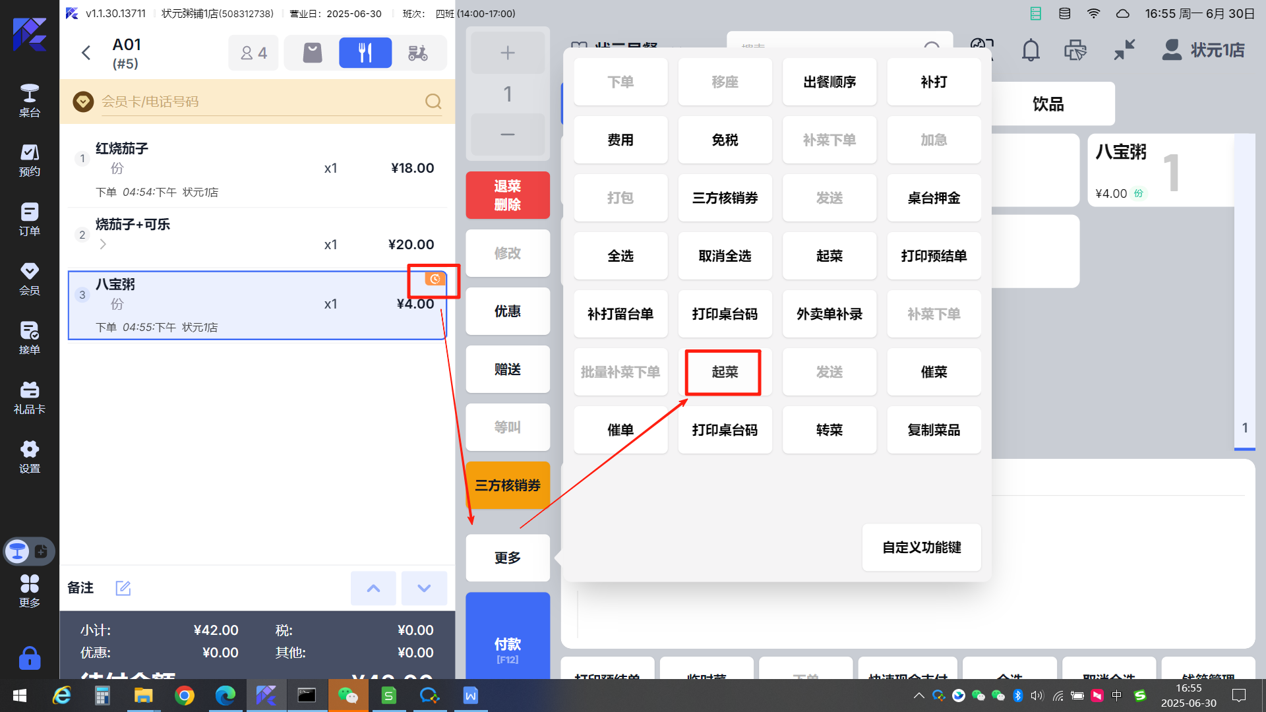Choose 打印预结单 in the popup menu
Viewport: 1266px width, 712px height.
[x=934, y=256]
